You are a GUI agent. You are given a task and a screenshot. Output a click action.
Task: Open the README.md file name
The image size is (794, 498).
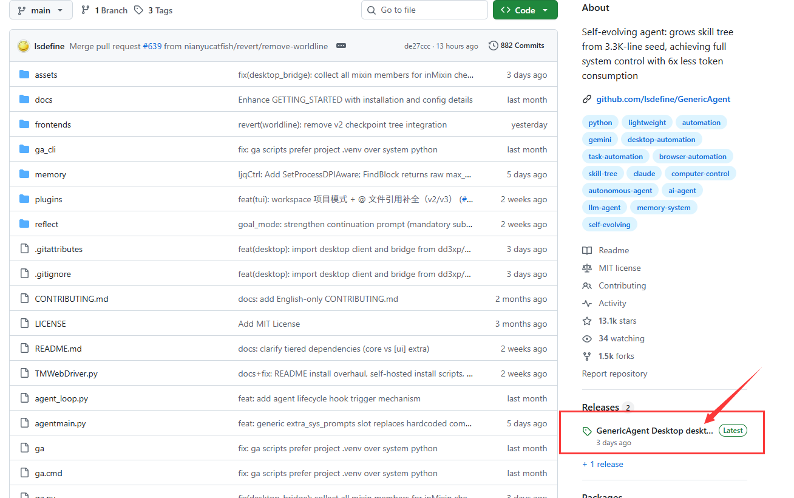(x=58, y=349)
